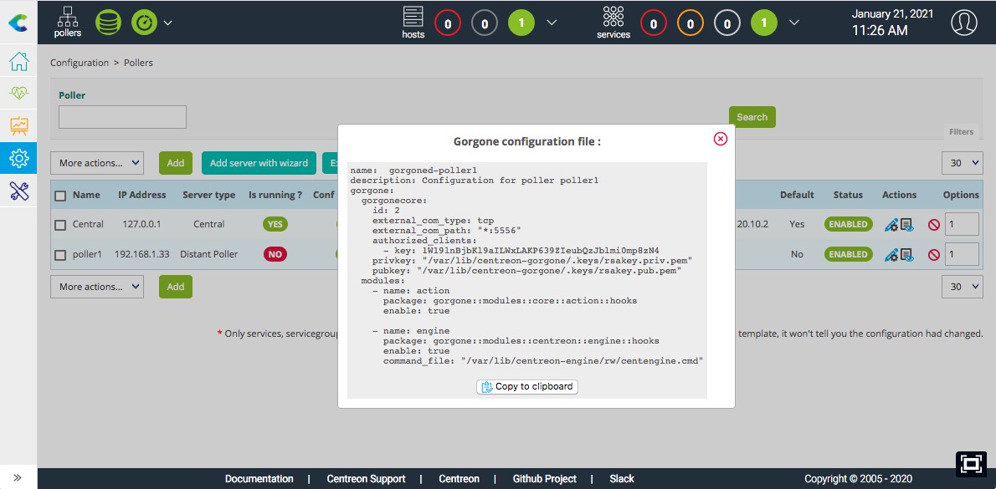Viewport: 996px width, 489px height.
Task: Close the Gorgone configuration file popup
Action: point(720,139)
